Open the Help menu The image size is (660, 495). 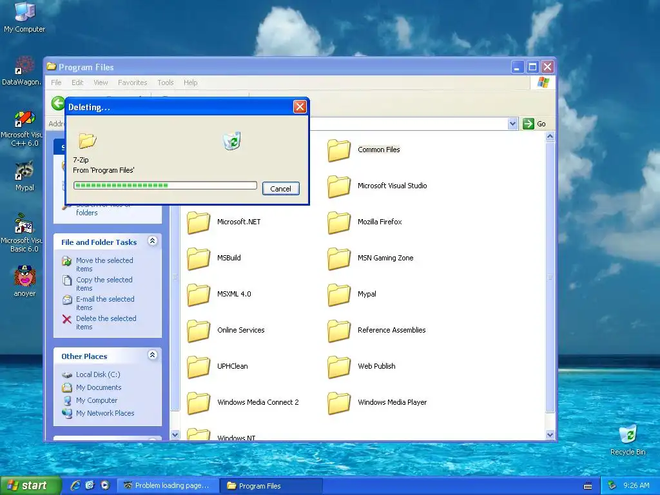[x=190, y=82]
